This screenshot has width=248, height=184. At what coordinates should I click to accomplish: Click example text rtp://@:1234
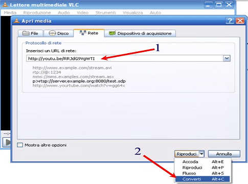(47, 72)
